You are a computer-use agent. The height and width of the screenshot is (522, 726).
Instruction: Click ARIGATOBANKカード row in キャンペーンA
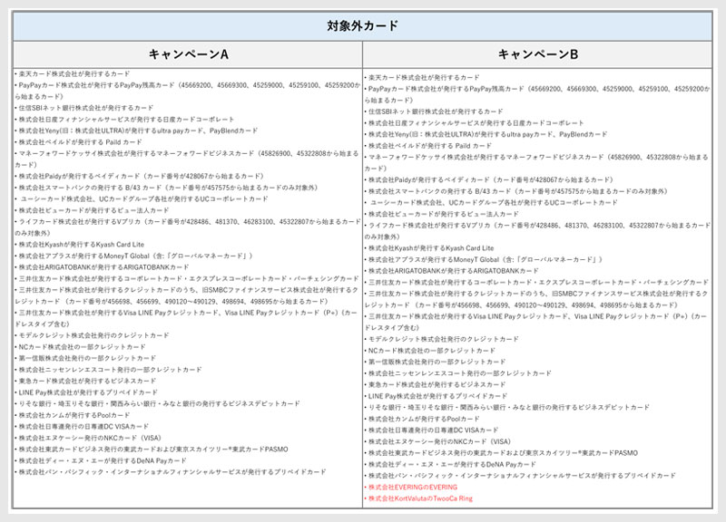pyautogui.click(x=102, y=267)
